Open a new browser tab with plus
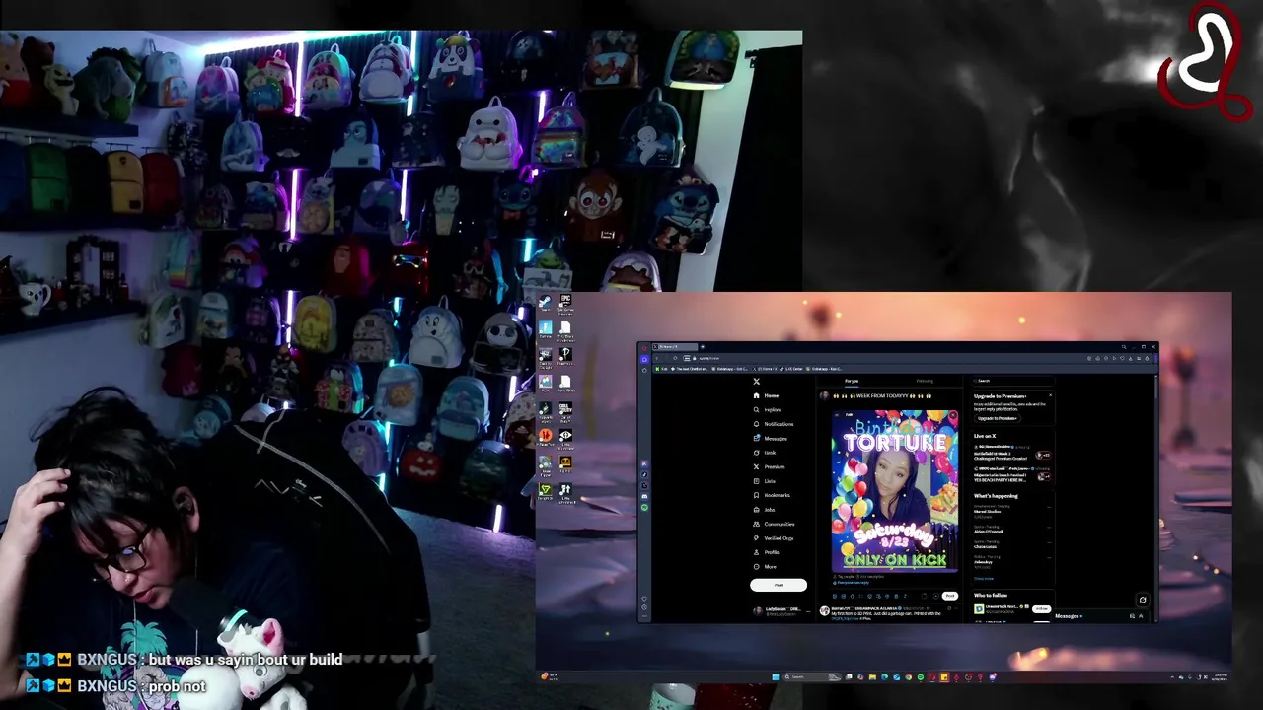Screen dimensions: 1263x710 pos(702,347)
